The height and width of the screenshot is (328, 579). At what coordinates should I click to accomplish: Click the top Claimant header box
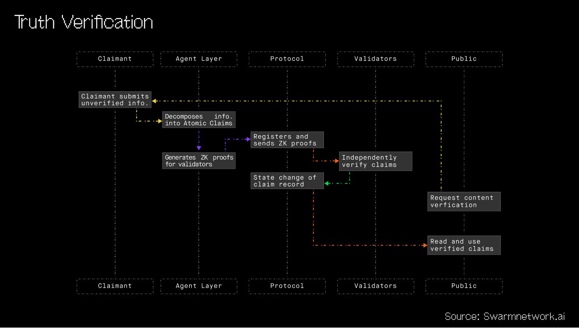115,59
